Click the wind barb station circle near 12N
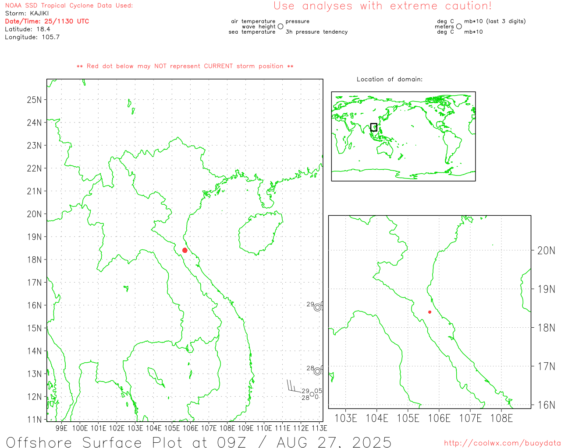This screenshot has width=561, height=448. click(x=312, y=394)
